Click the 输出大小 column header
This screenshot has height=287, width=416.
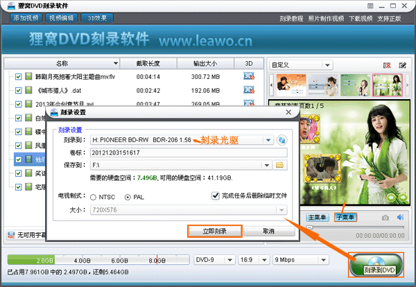pyautogui.click(x=205, y=63)
